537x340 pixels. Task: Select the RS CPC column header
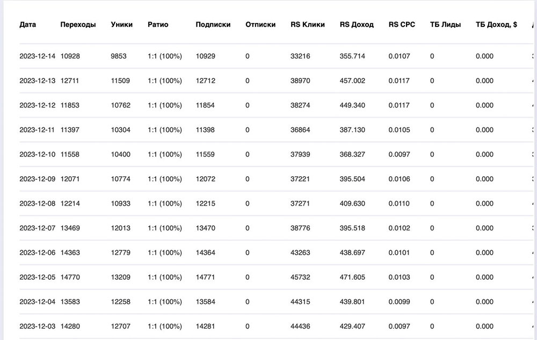point(402,25)
